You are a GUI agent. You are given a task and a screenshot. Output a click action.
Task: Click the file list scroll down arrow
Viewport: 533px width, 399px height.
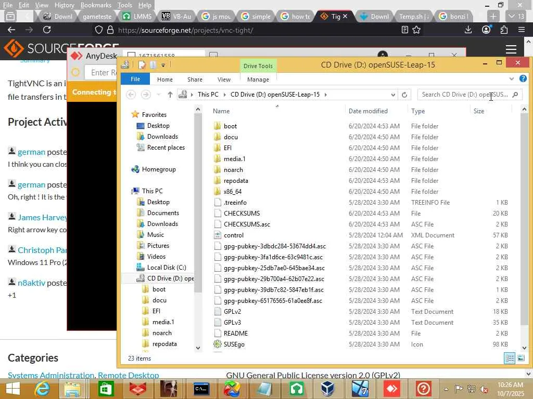click(524, 348)
